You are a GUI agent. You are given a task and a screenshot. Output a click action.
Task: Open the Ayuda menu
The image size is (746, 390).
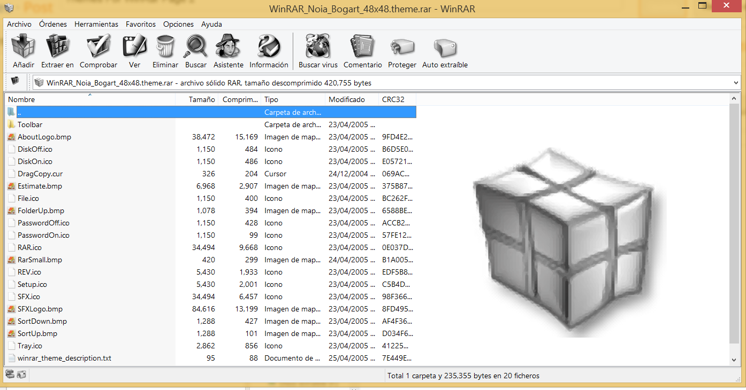[211, 24]
